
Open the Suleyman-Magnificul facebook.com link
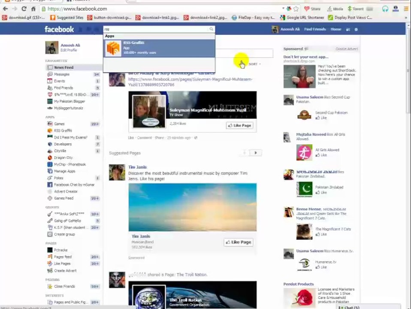coord(190,82)
